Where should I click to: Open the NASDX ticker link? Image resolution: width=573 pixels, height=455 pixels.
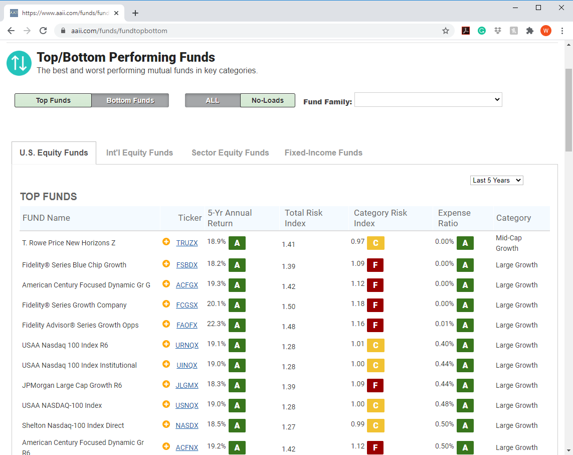[186, 425]
